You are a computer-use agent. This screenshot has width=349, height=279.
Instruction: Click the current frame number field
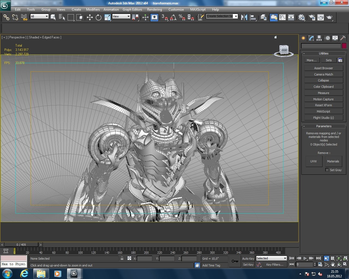coord(304,264)
